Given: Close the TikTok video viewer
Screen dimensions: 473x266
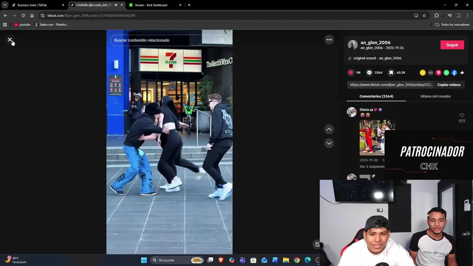Looking at the screenshot, I should (10, 40).
